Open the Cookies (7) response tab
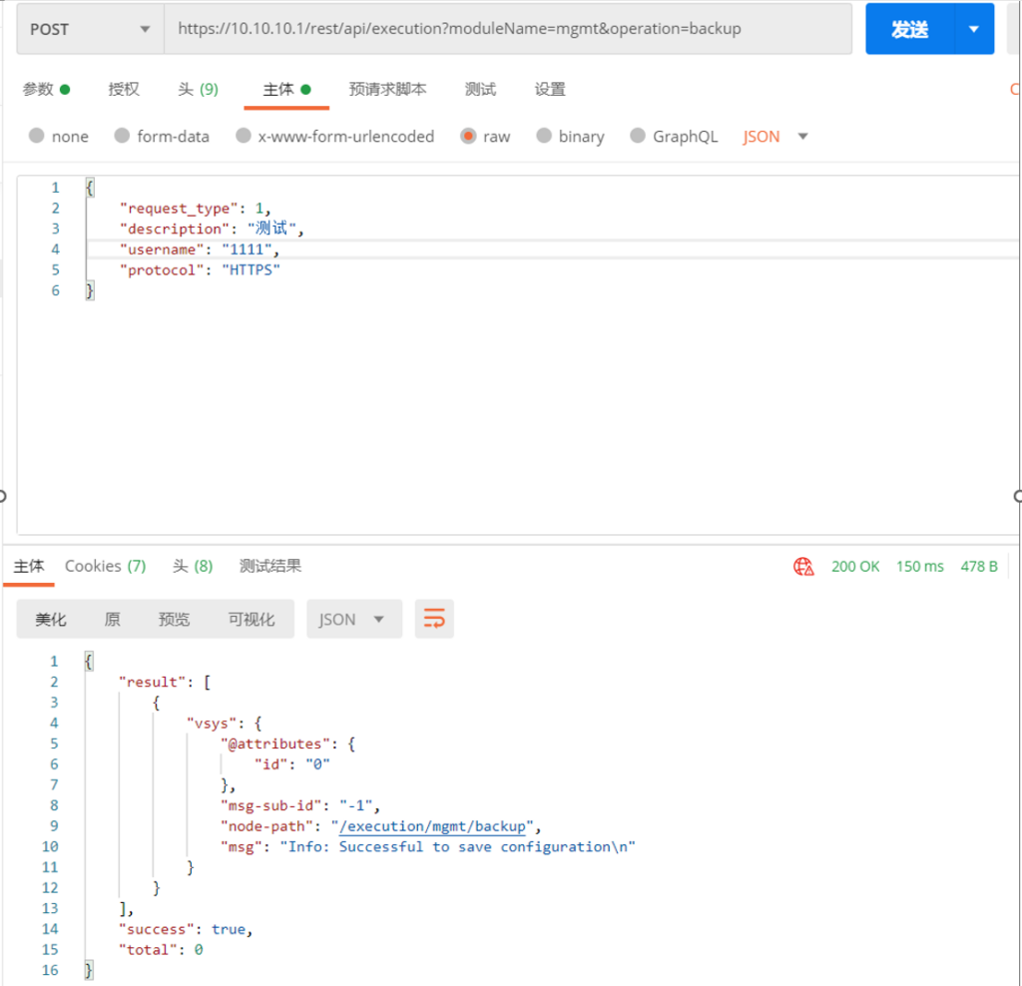1022x986 pixels. tap(106, 566)
